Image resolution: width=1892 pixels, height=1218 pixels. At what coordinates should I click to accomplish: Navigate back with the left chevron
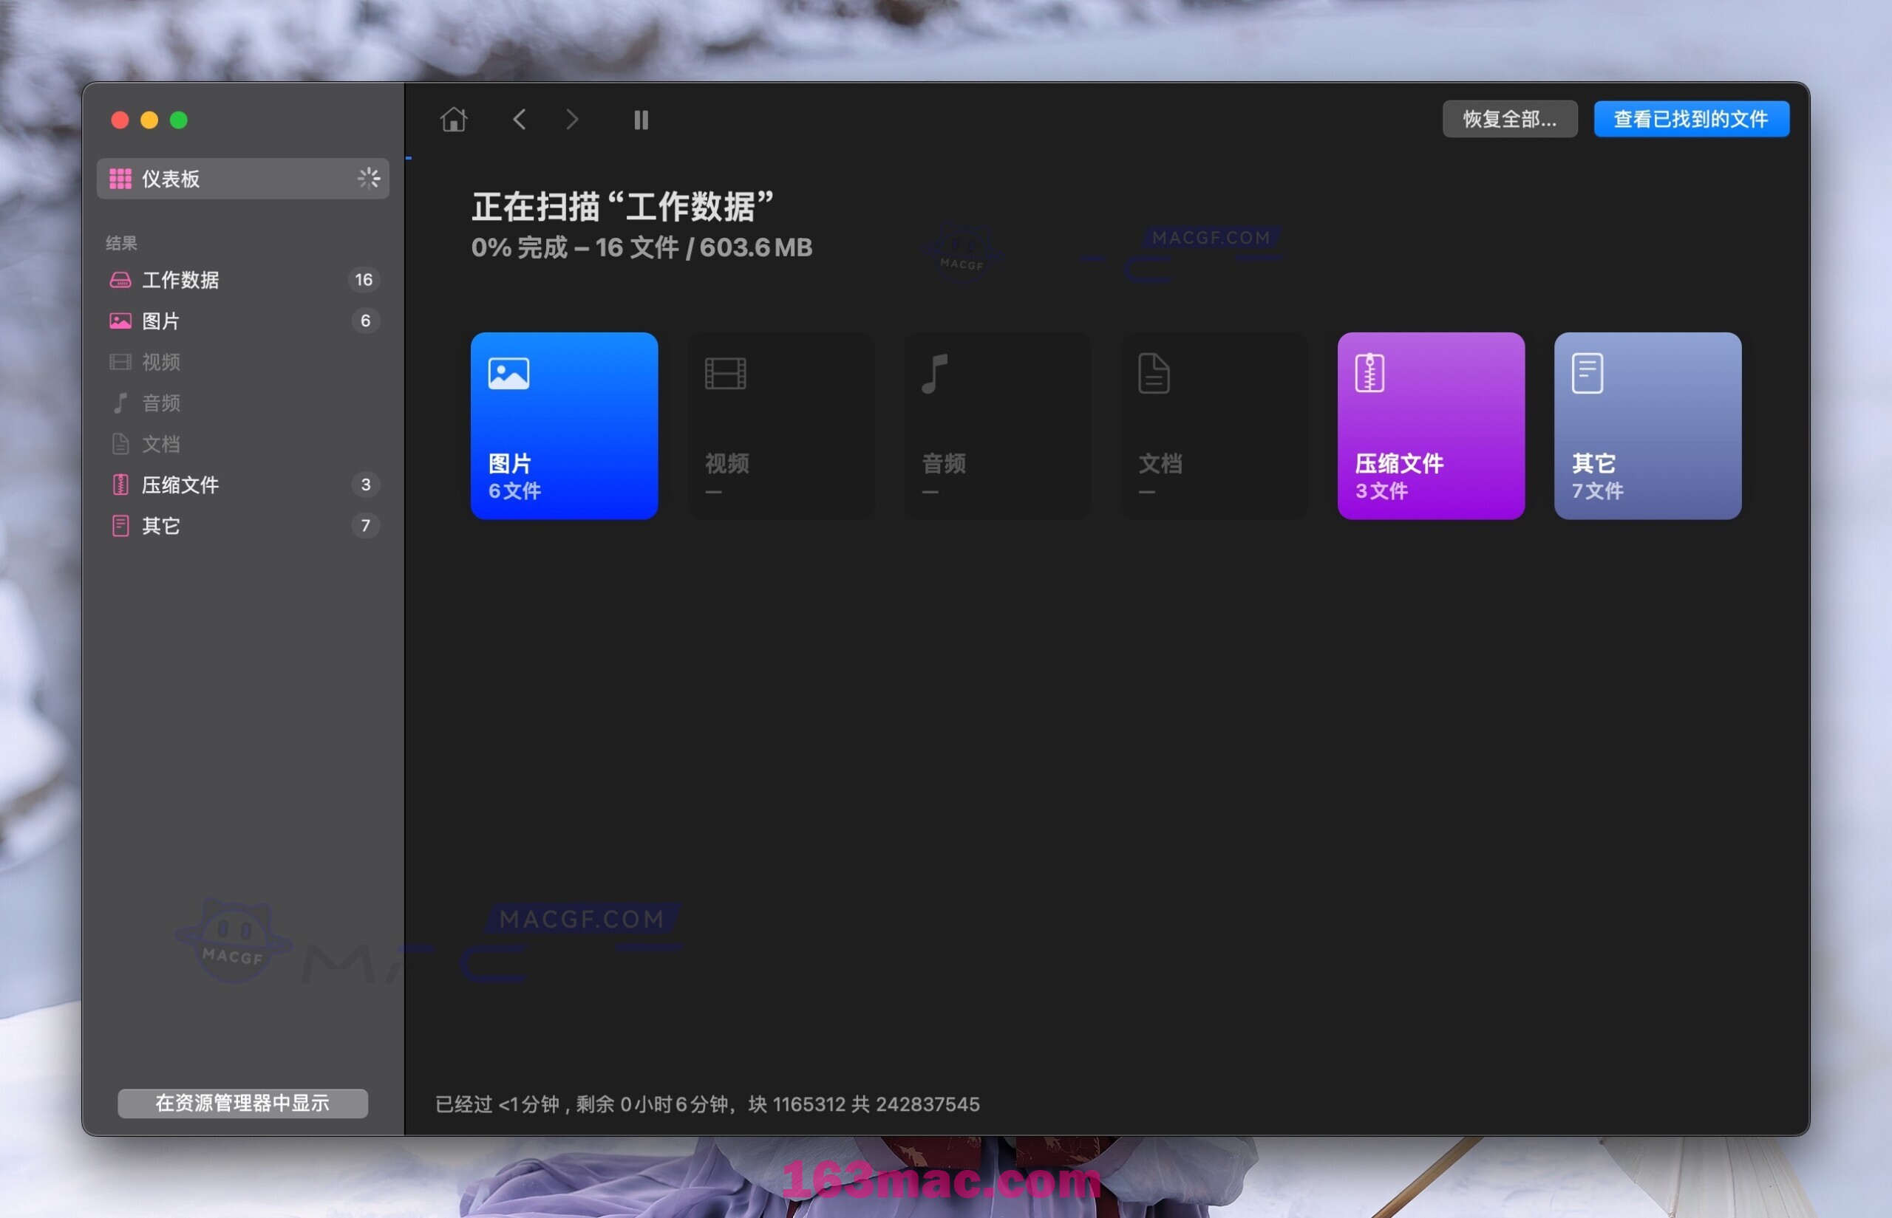(x=519, y=120)
